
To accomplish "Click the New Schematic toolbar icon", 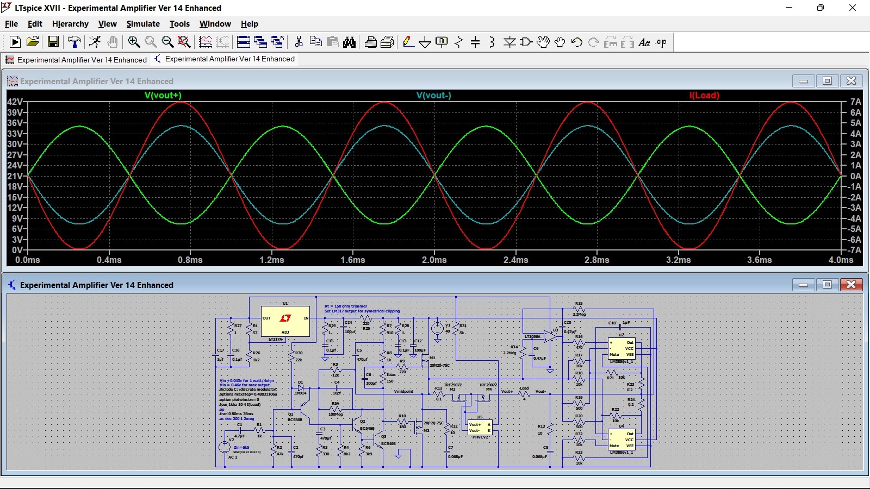I will (15, 42).
